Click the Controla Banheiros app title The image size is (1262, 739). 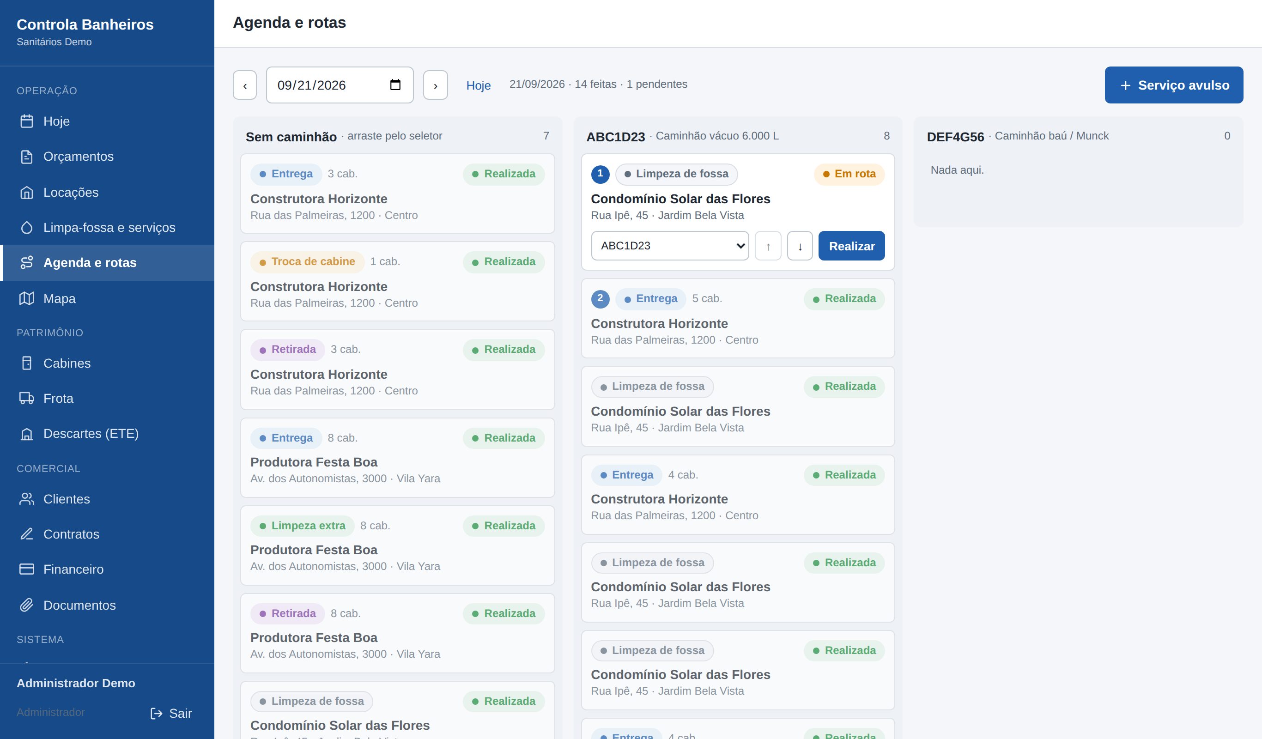click(85, 24)
